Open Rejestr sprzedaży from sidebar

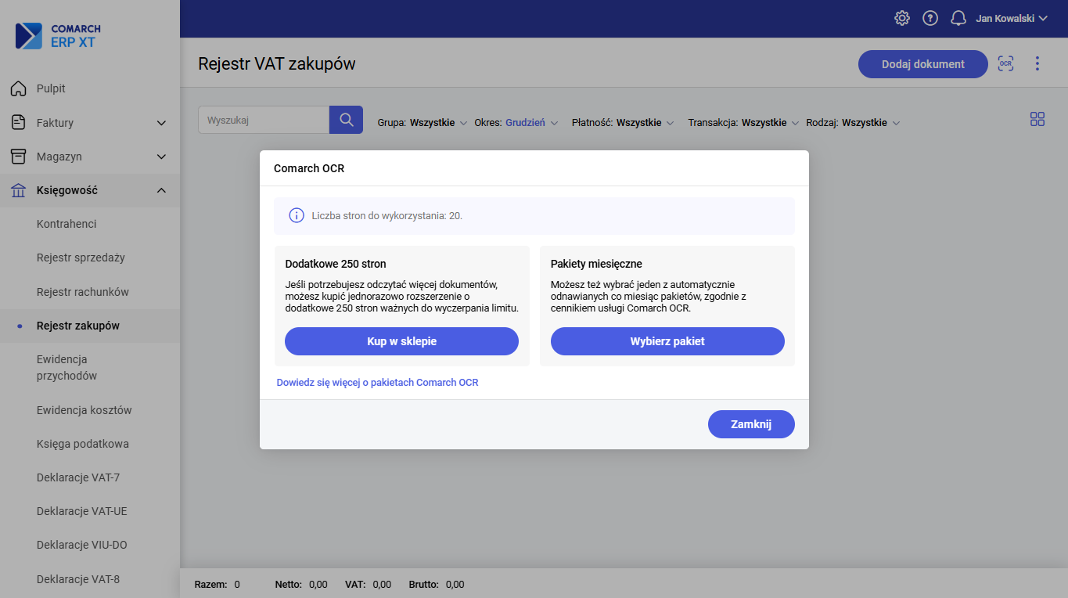(x=81, y=258)
